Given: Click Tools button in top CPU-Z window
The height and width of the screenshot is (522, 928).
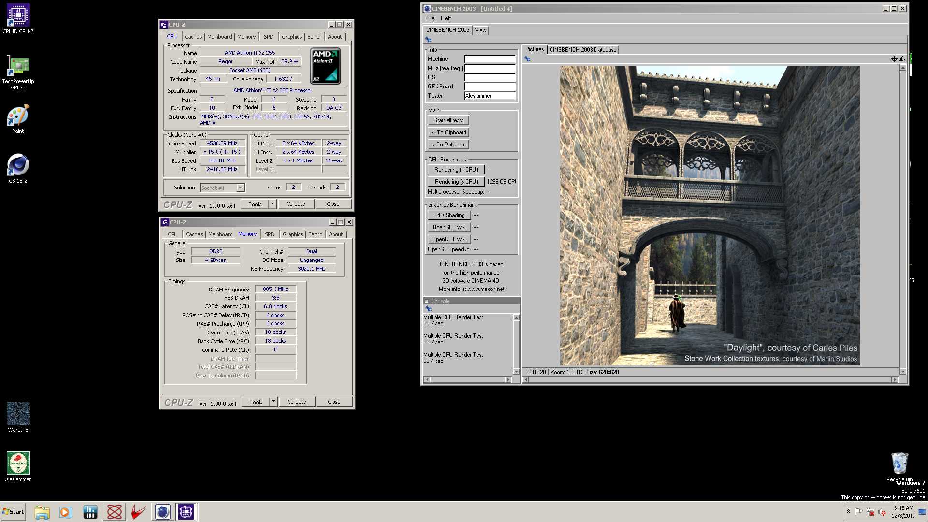Looking at the screenshot, I should [x=255, y=204].
